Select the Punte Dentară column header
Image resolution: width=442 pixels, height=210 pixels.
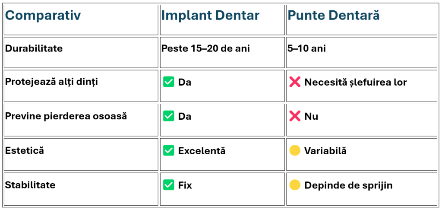click(x=362, y=20)
